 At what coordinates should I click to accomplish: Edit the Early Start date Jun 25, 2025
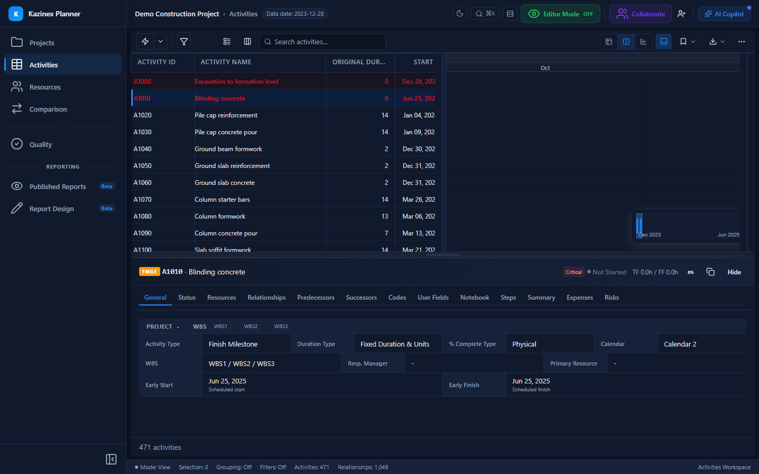click(x=322, y=384)
